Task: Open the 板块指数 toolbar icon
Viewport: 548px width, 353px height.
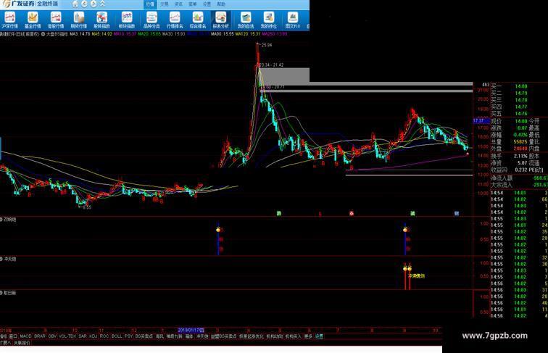Action: pos(127,20)
